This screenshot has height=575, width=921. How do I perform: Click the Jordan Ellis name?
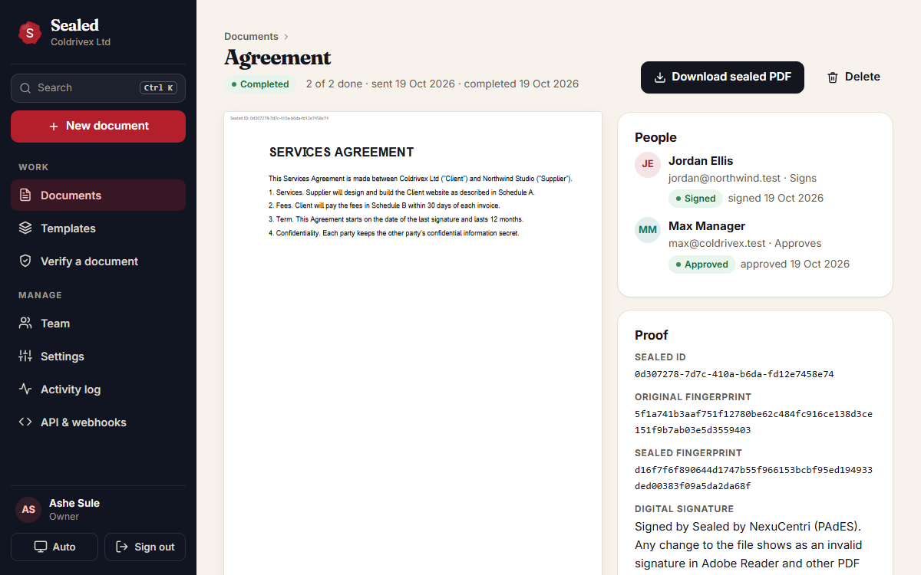click(x=701, y=161)
